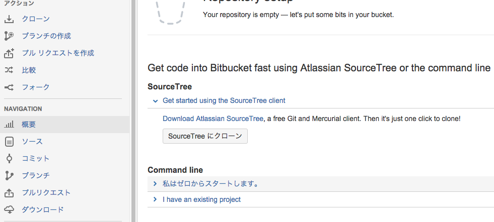Viewport: 494px width, 222px height.
Task: Follow the Download Atlassian SourceTree link
Action: (213, 119)
